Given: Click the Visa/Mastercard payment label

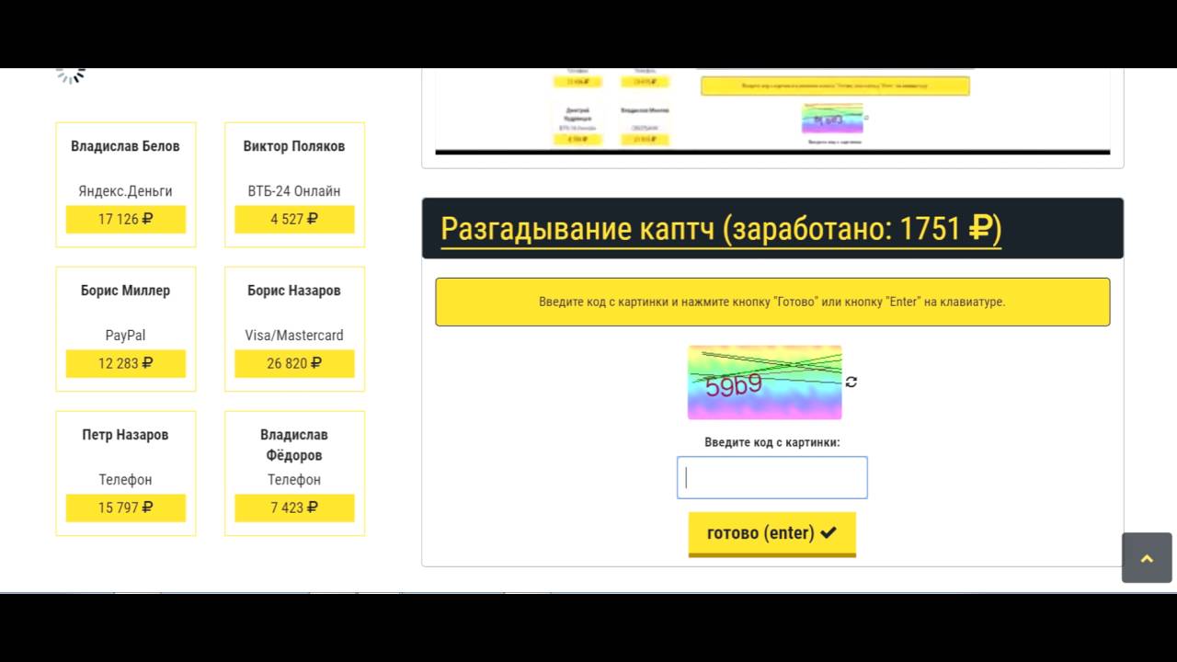Looking at the screenshot, I should coord(294,336).
